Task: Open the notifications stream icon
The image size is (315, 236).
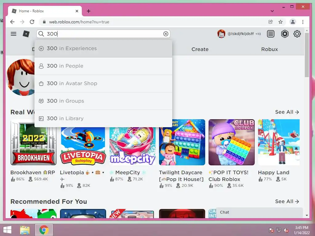Action: [x=271, y=34]
